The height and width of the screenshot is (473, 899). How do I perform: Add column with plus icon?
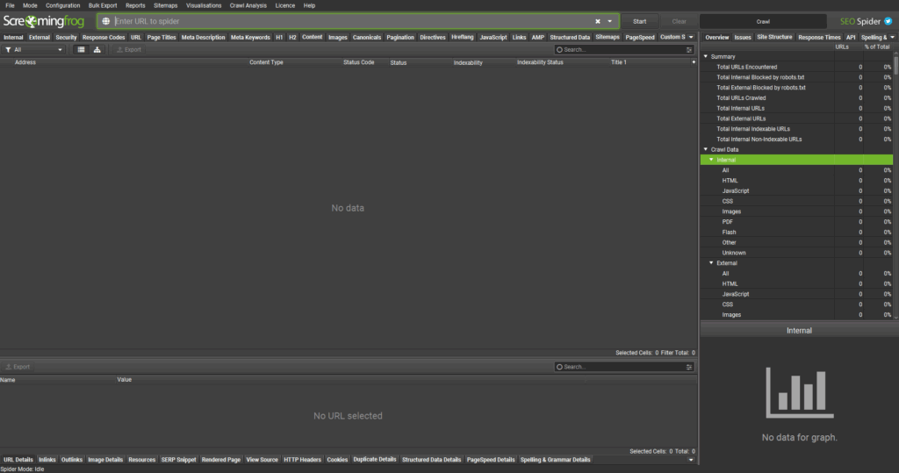pyautogui.click(x=694, y=62)
